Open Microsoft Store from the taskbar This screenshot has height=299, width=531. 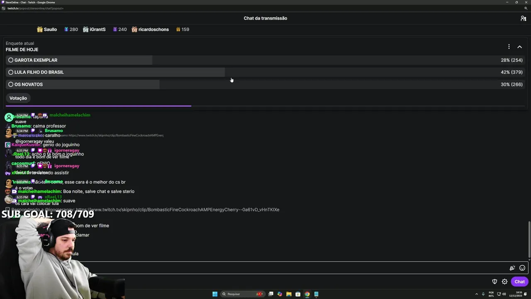(x=298, y=294)
